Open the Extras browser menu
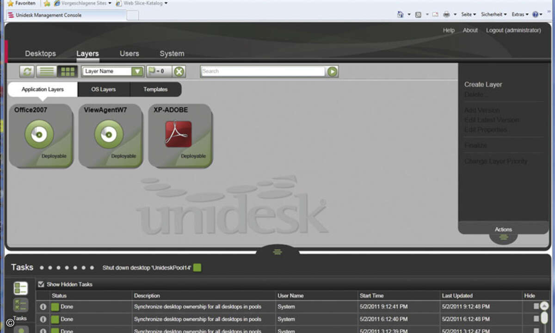Image resolution: width=555 pixels, height=333 pixels. (520, 14)
